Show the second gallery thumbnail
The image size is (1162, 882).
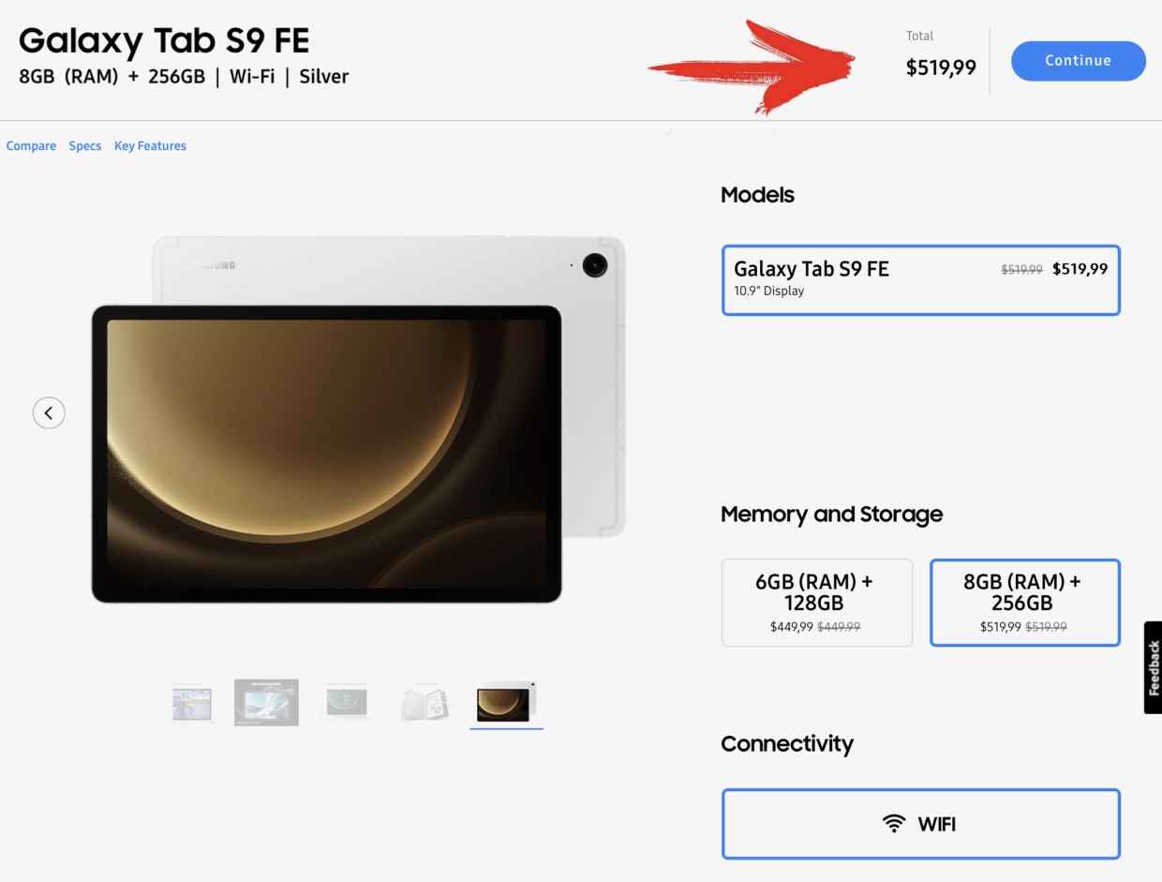click(266, 703)
